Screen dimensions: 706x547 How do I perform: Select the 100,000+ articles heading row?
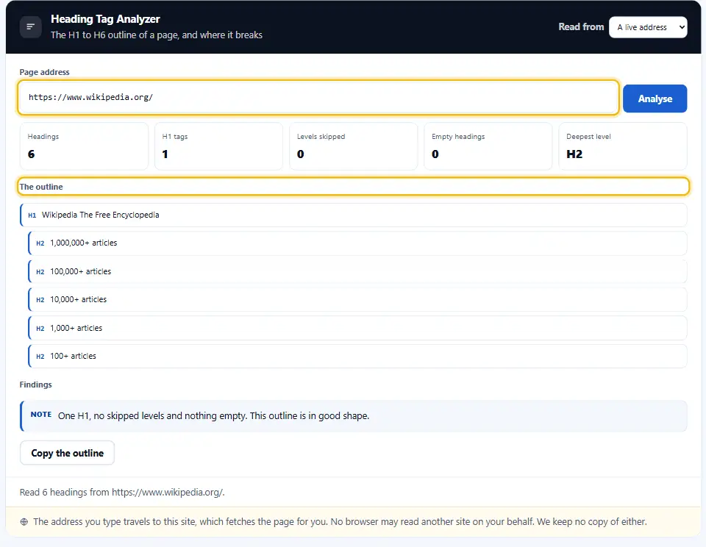click(x=357, y=271)
